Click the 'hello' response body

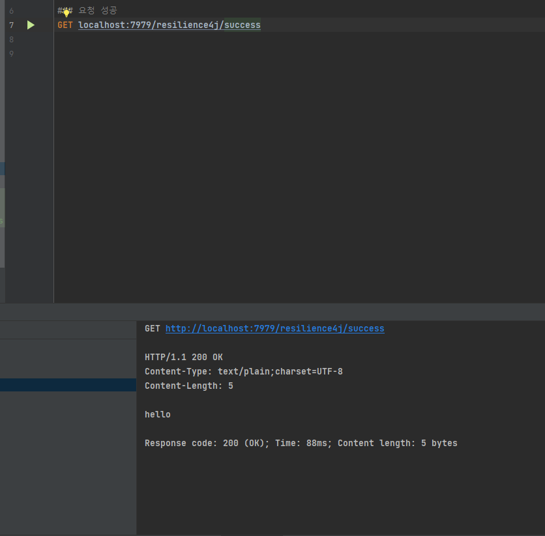pyautogui.click(x=158, y=414)
